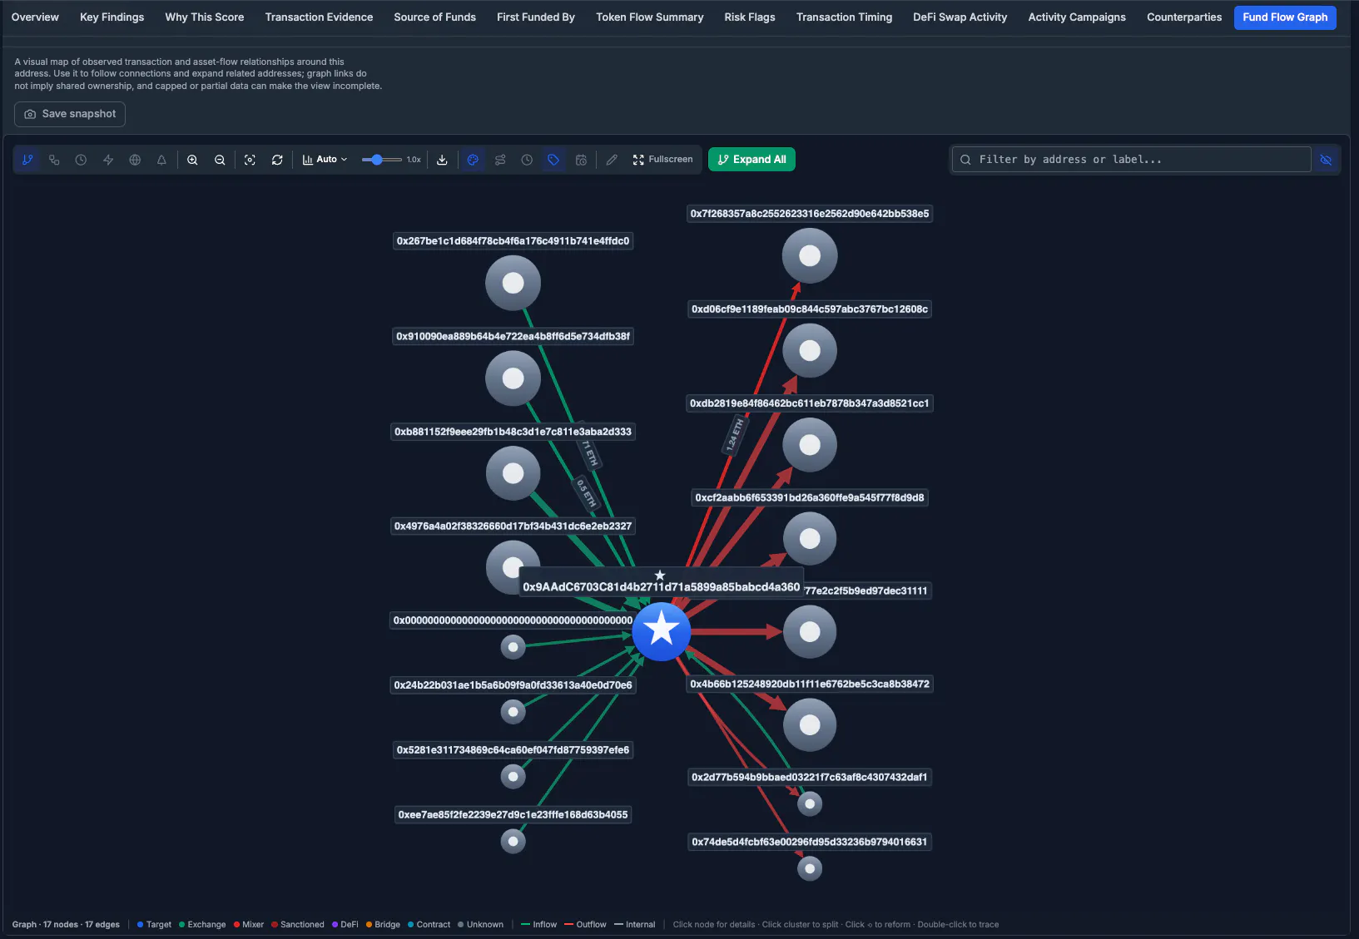The height and width of the screenshot is (939, 1359).
Task: Click the Outflow legend entry
Action: pyautogui.click(x=585, y=924)
